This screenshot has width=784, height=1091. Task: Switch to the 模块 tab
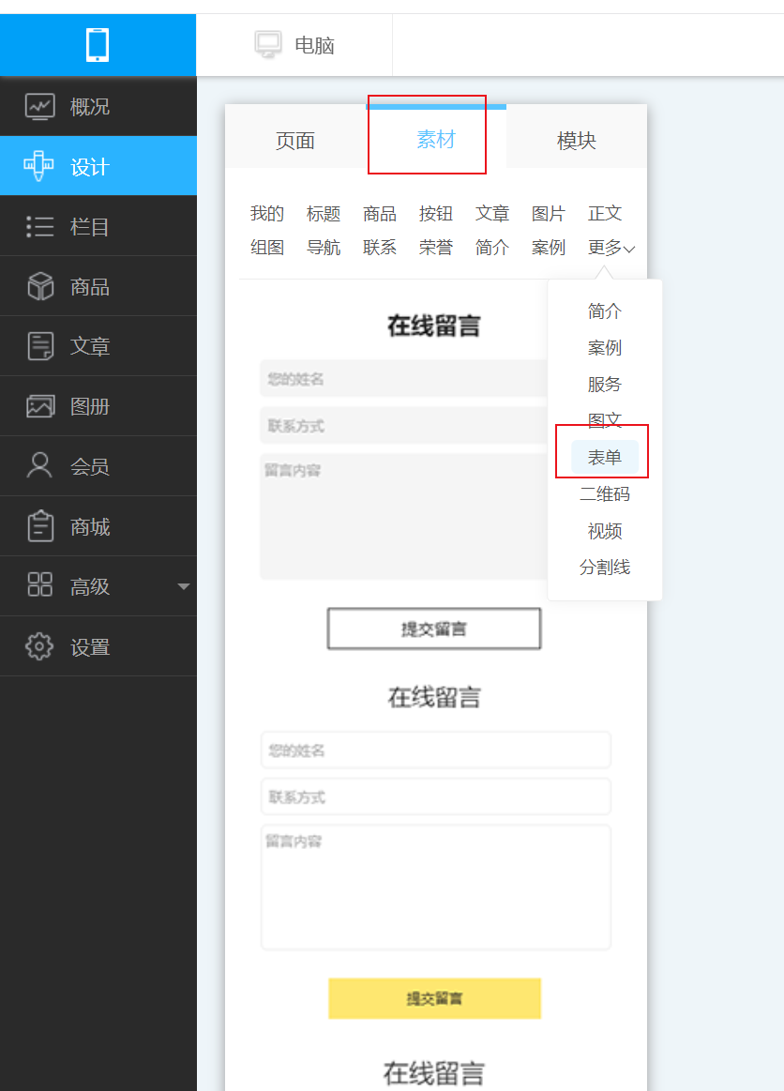576,141
